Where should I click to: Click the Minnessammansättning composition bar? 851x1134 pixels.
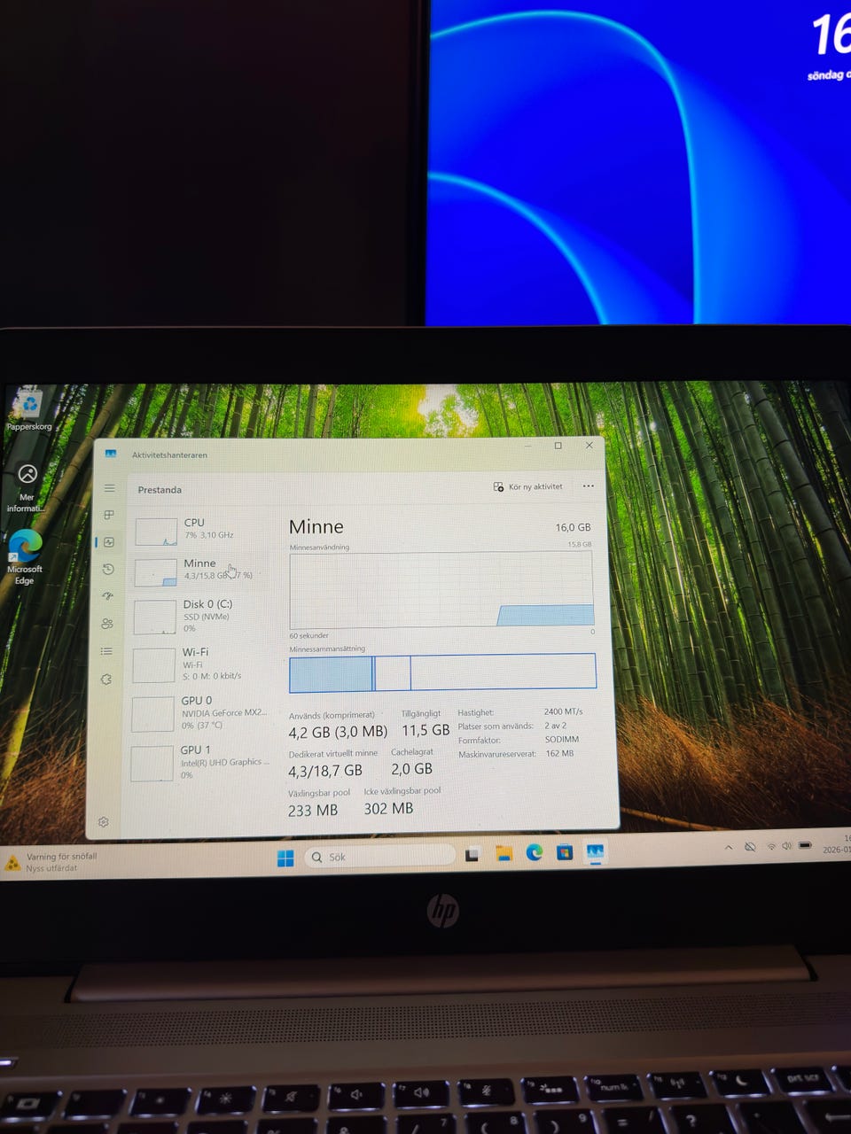coord(442,673)
